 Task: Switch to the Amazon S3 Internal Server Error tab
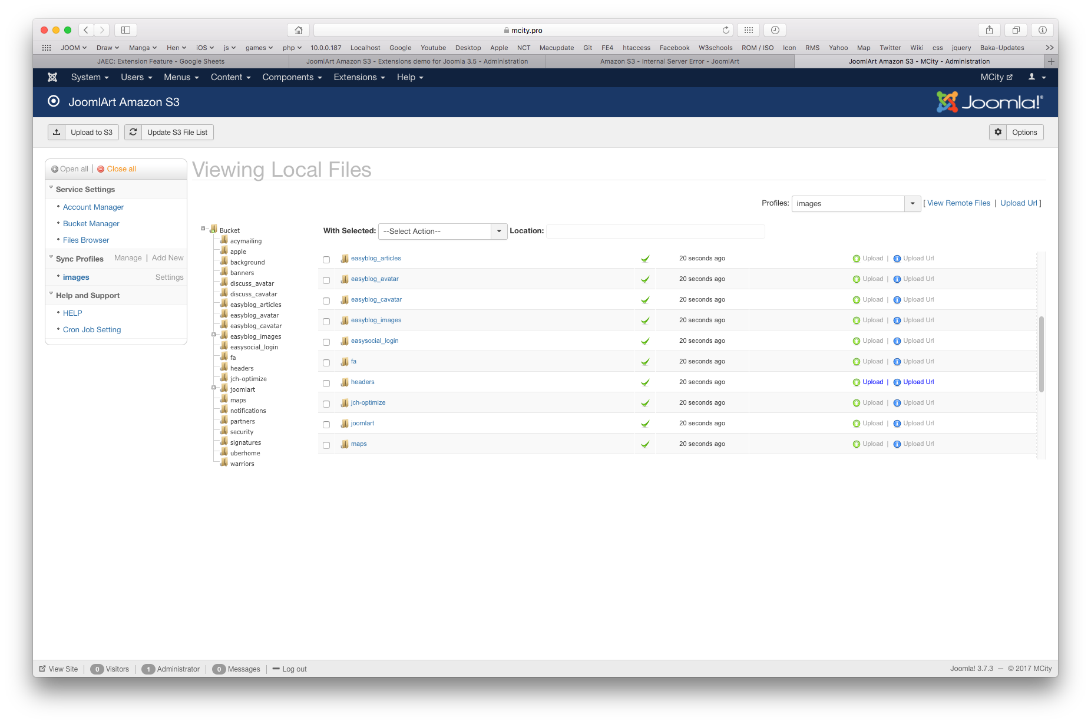[669, 61]
